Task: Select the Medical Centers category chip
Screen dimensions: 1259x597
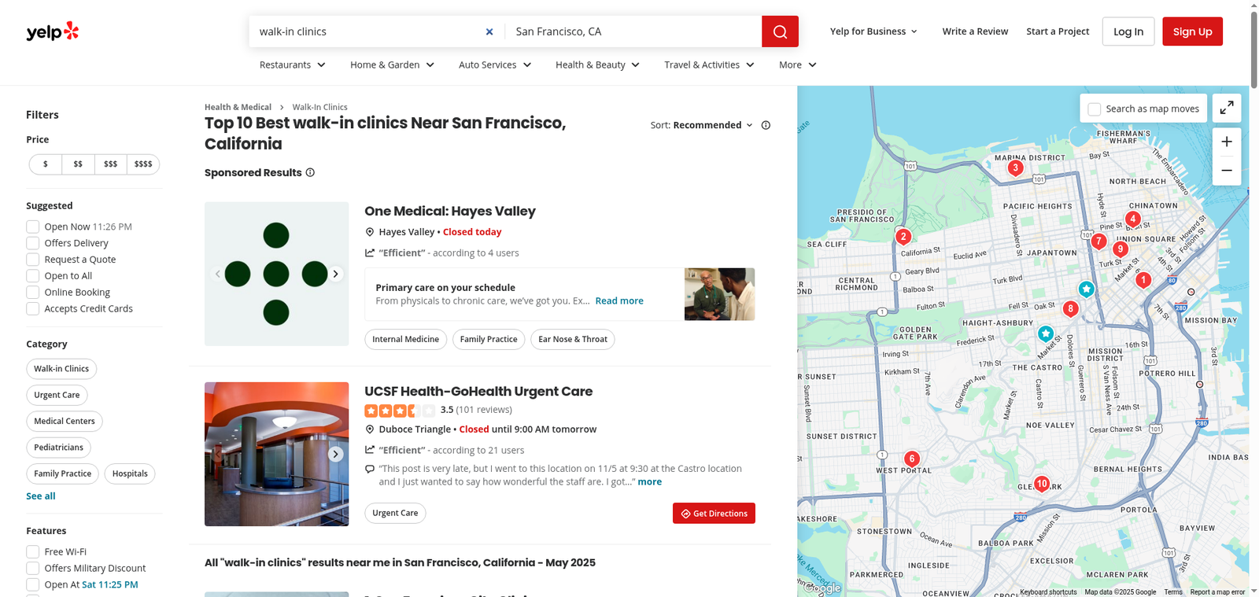Action: (x=65, y=422)
